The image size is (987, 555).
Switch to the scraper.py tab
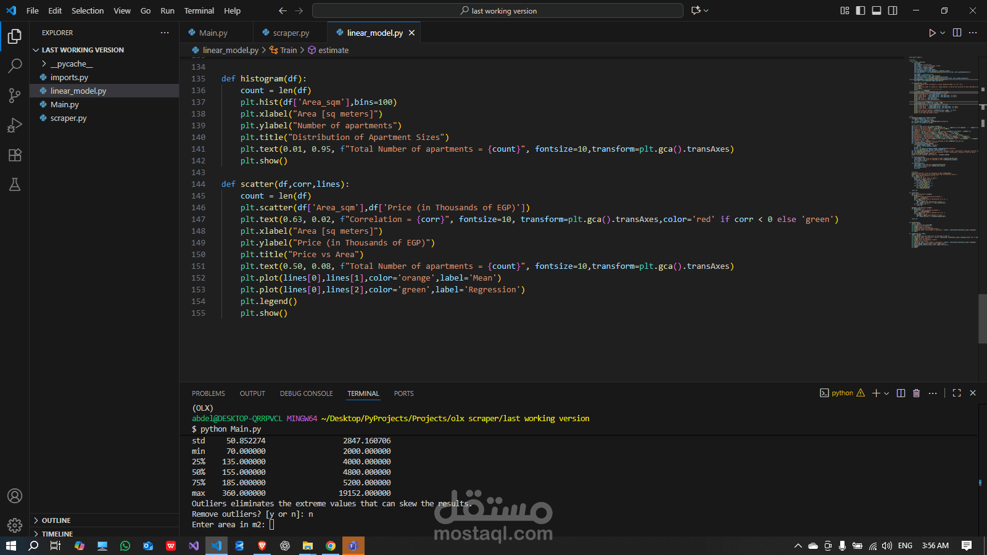(x=291, y=33)
